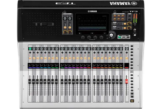Tap the central touchscreen display
162x109 pixels.
[x=92, y=23]
